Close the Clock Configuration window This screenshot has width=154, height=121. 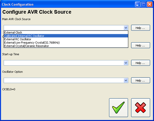[x=150, y=4]
